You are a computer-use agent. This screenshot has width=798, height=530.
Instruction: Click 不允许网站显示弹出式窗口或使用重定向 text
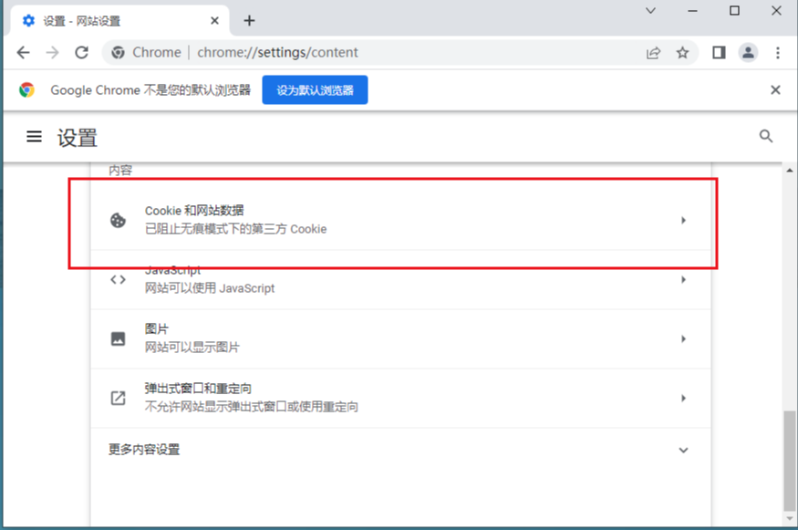click(x=252, y=406)
